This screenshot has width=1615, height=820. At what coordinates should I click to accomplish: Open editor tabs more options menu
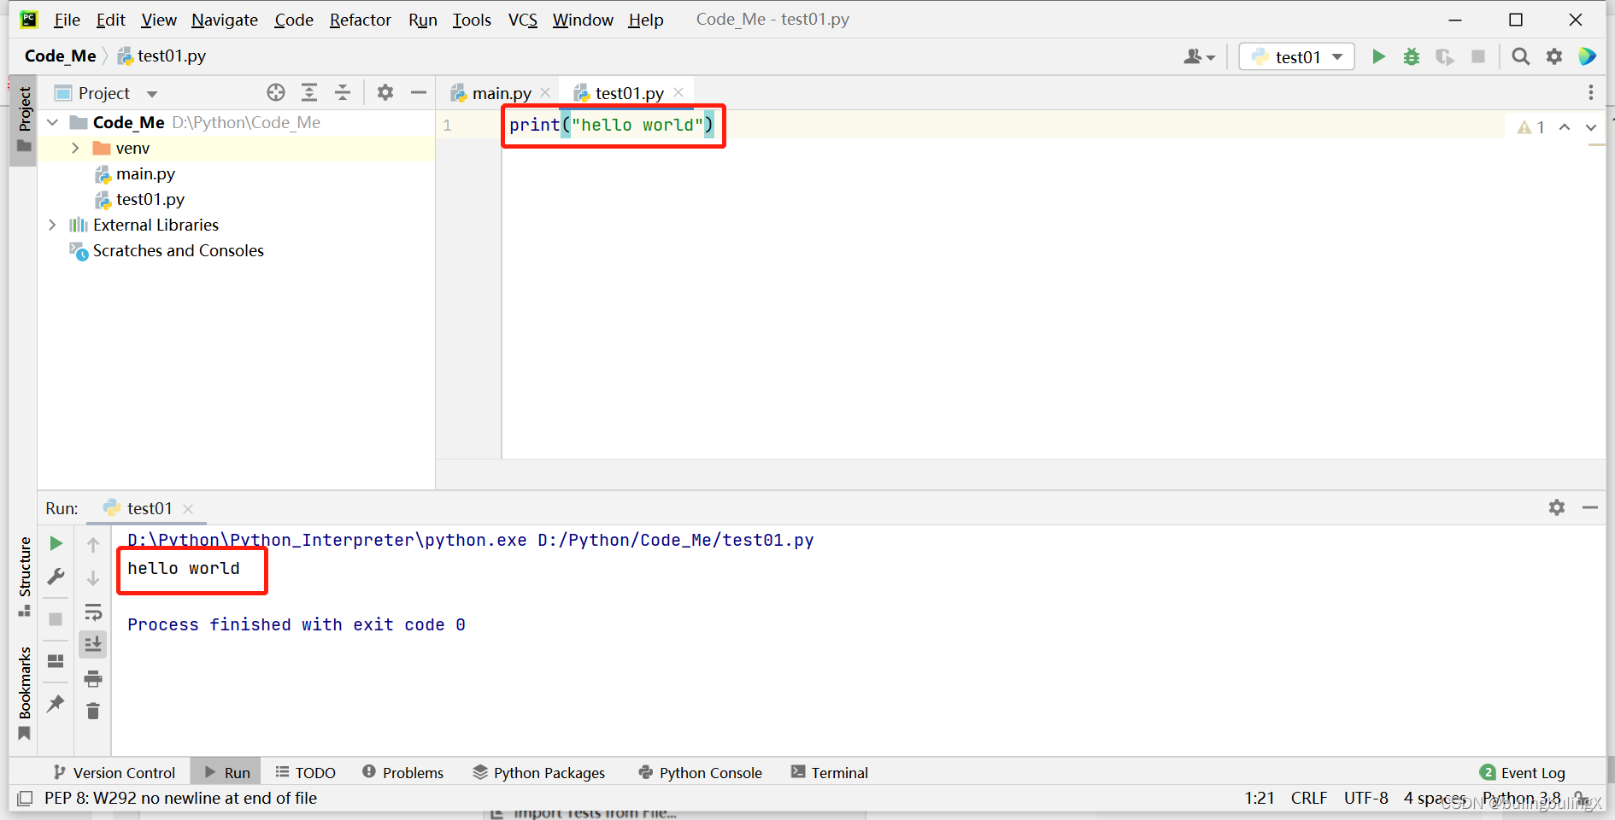pos(1590,92)
